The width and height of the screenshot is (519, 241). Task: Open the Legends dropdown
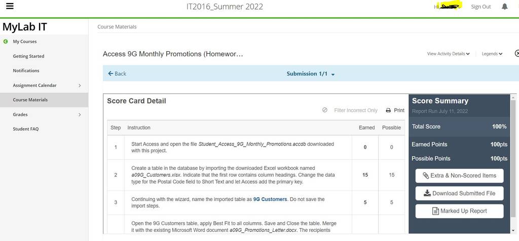click(x=492, y=54)
